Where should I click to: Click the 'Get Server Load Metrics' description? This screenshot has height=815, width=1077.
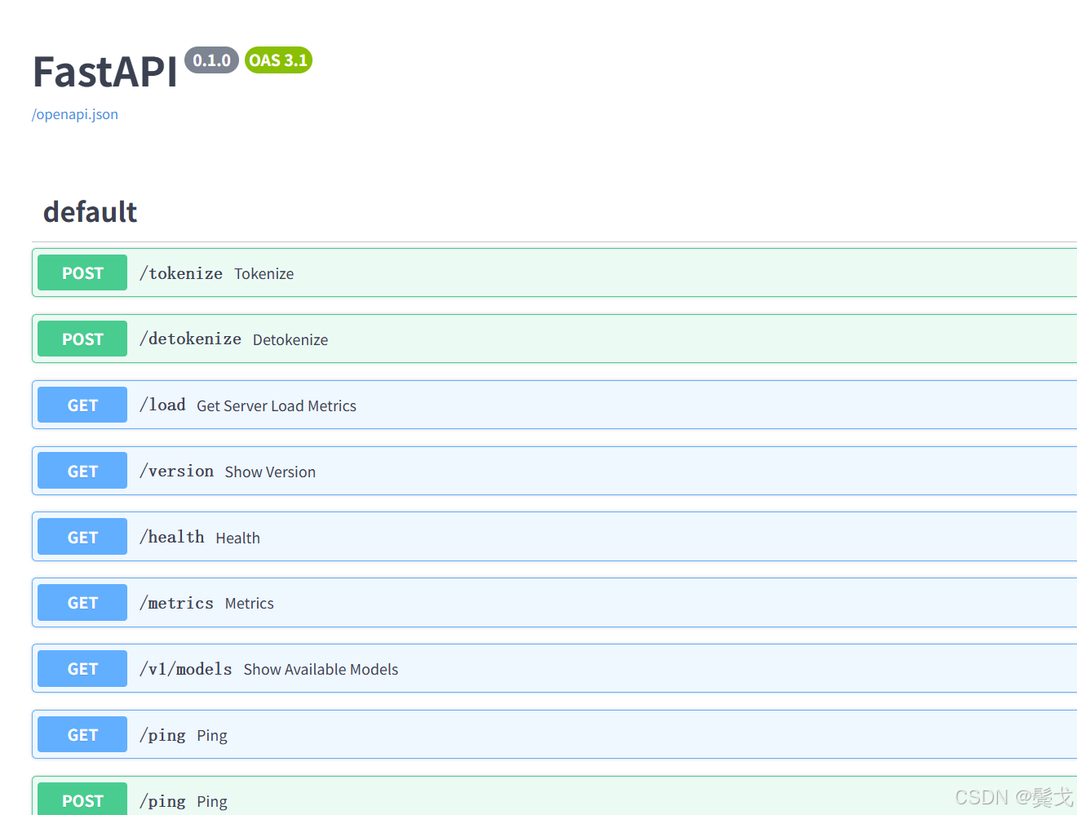(x=277, y=405)
